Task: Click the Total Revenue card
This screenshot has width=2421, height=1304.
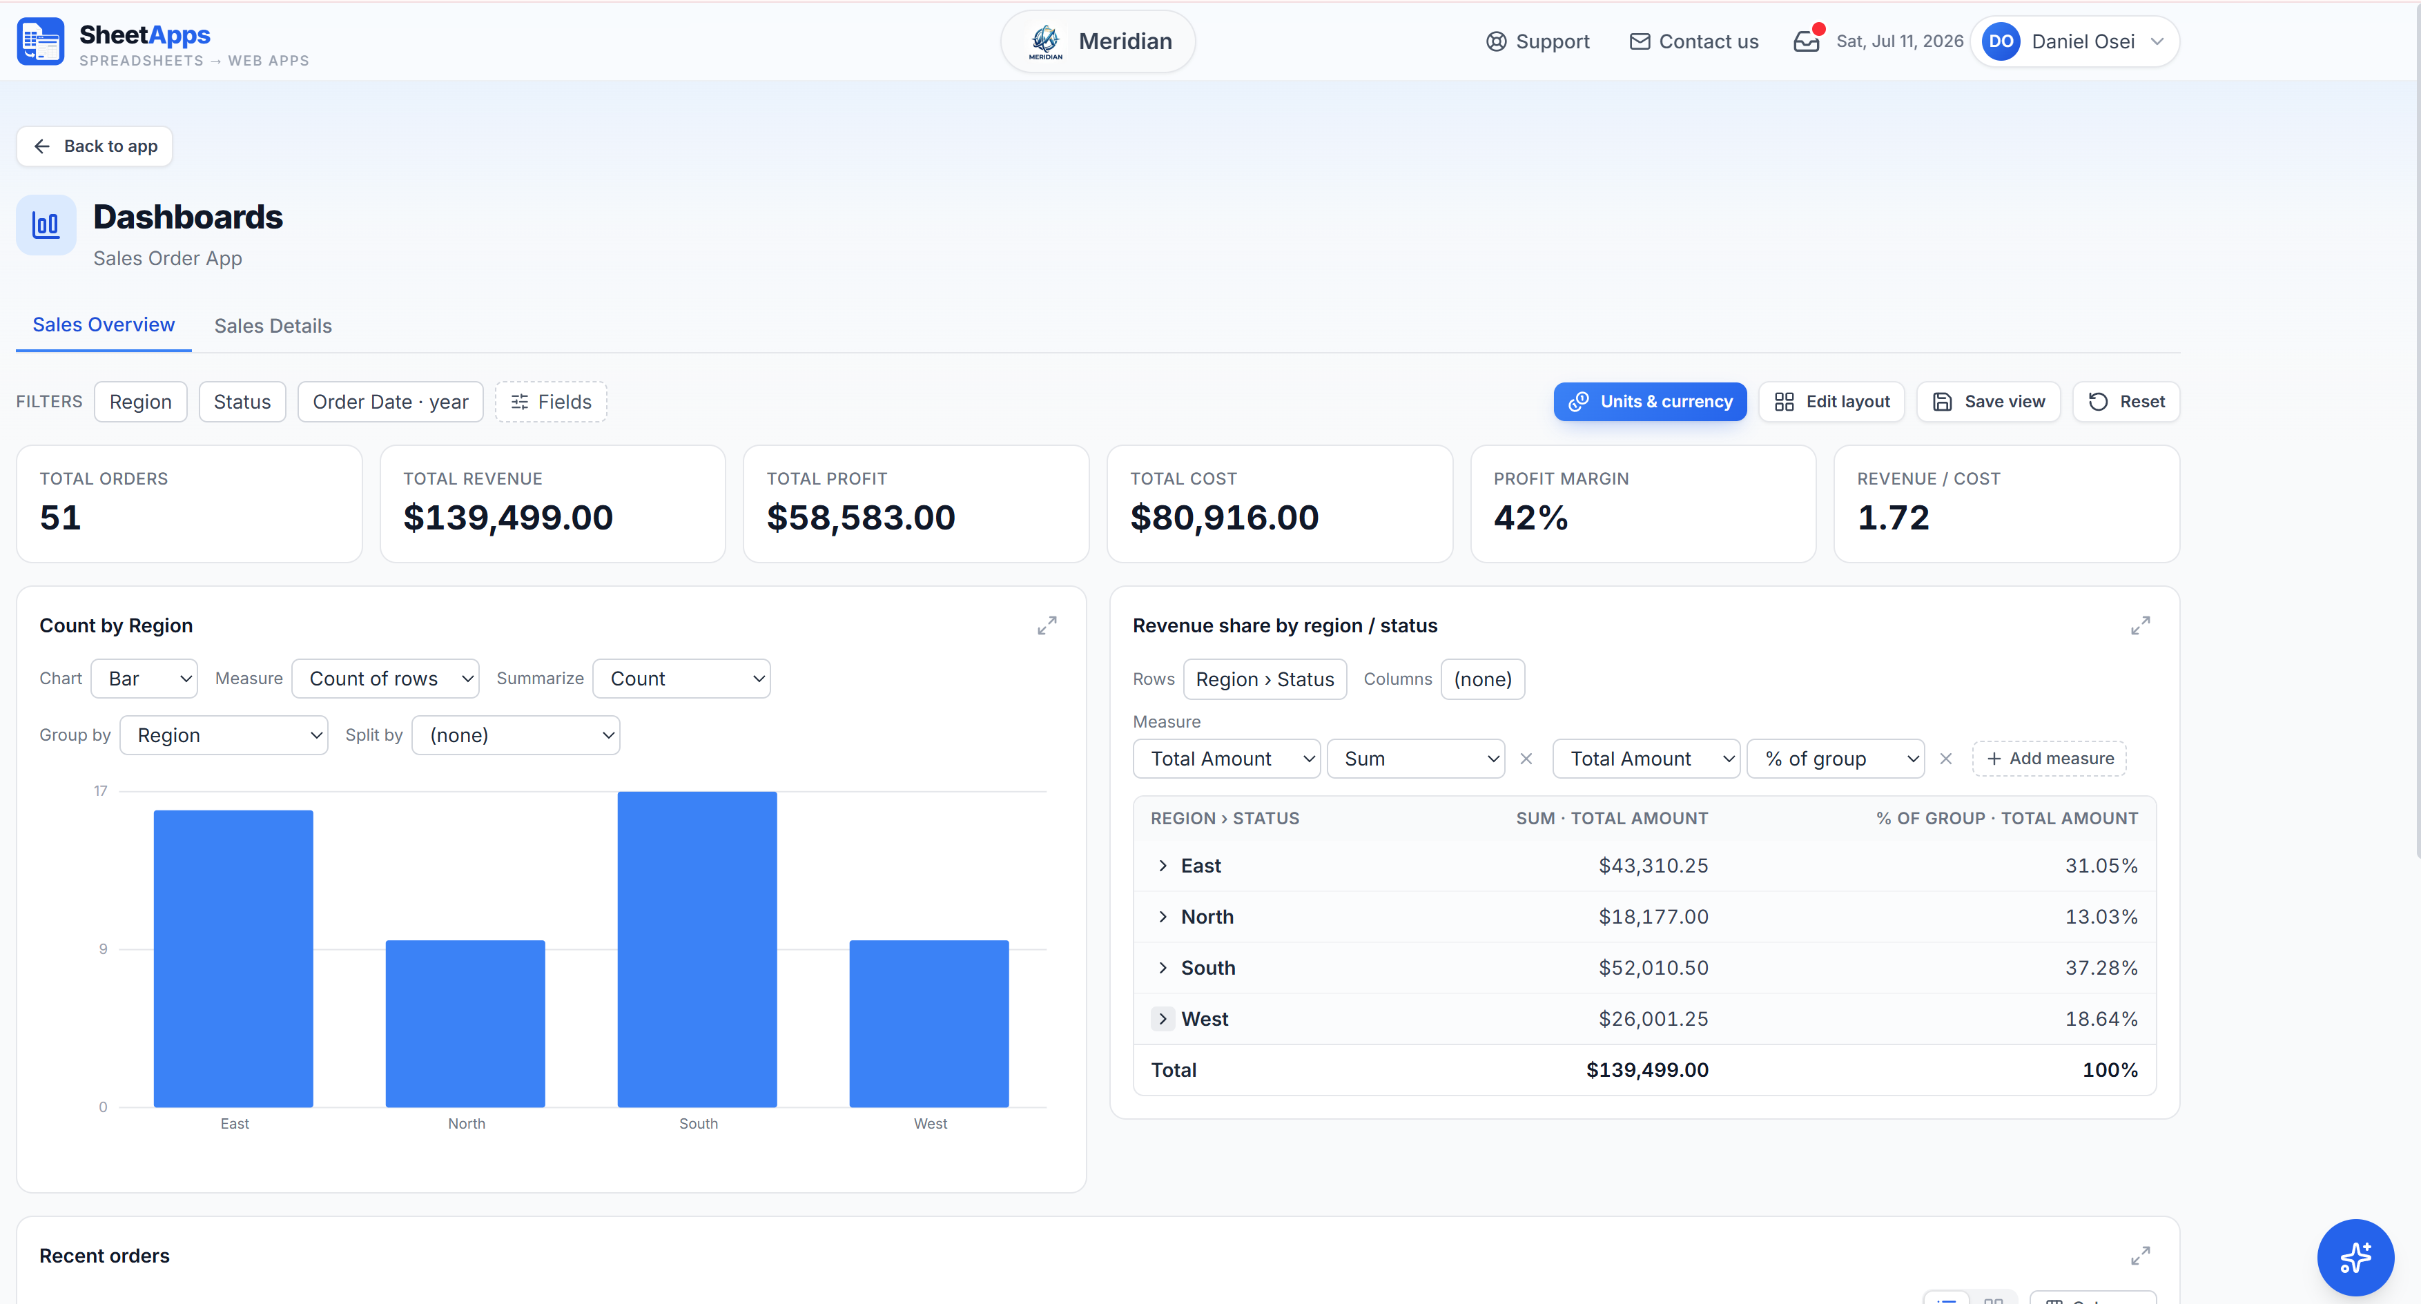Action: click(x=553, y=505)
